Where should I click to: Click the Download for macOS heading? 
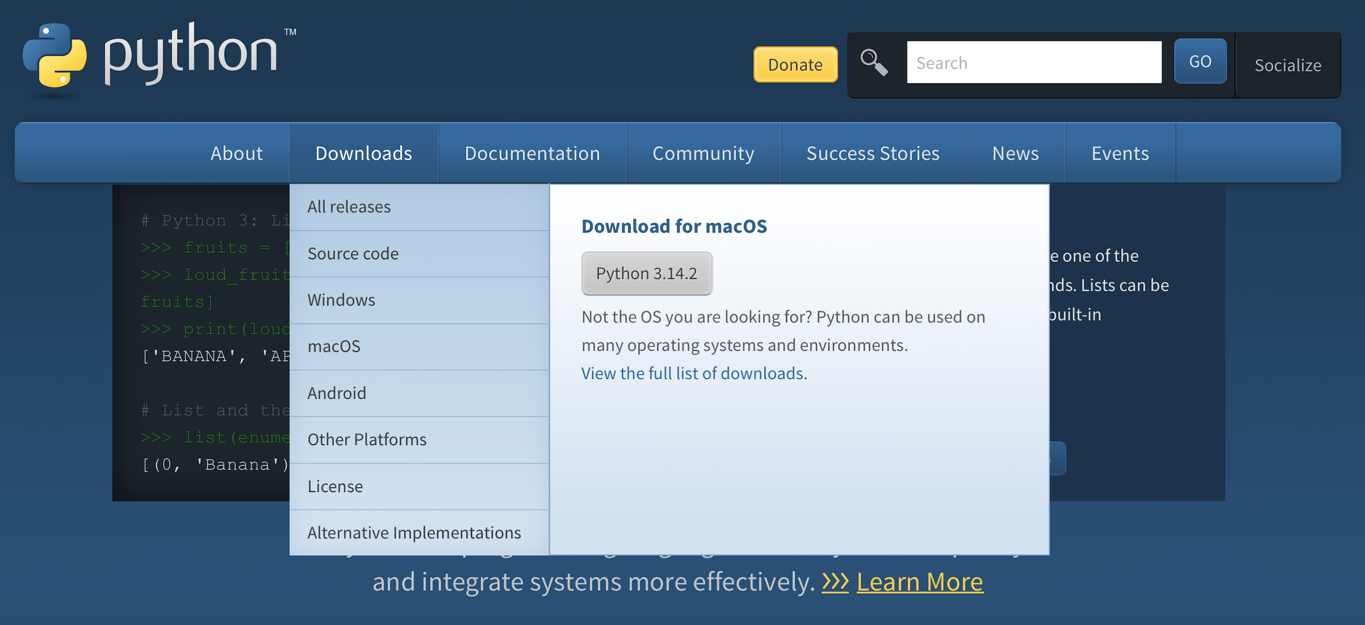pyautogui.click(x=674, y=226)
